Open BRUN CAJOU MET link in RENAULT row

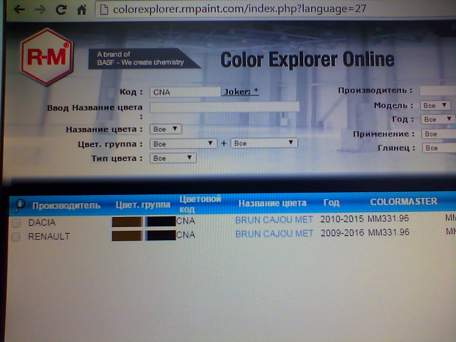(x=274, y=234)
